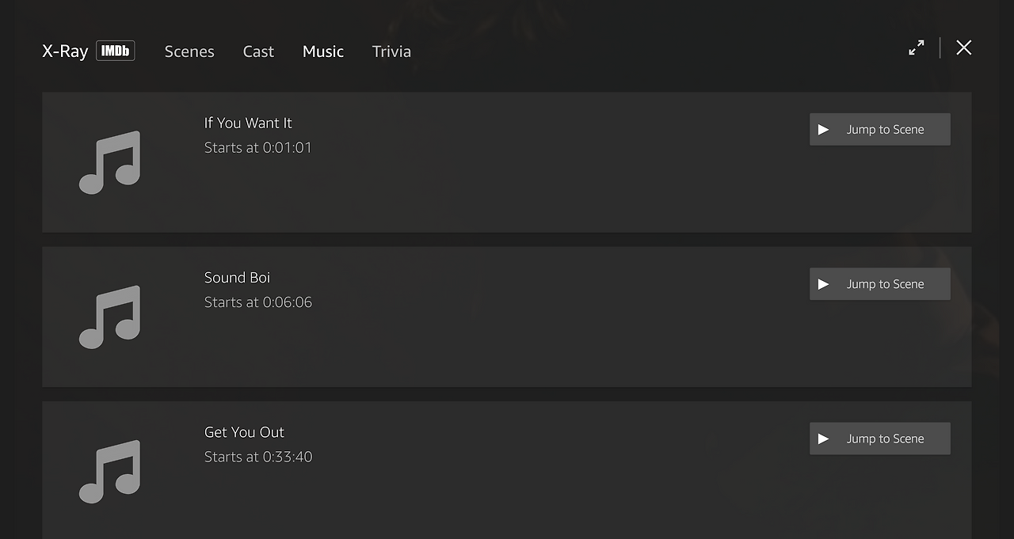Click the music note icon for Sound Boi
This screenshot has width=1014, height=539.
click(109, 317)
